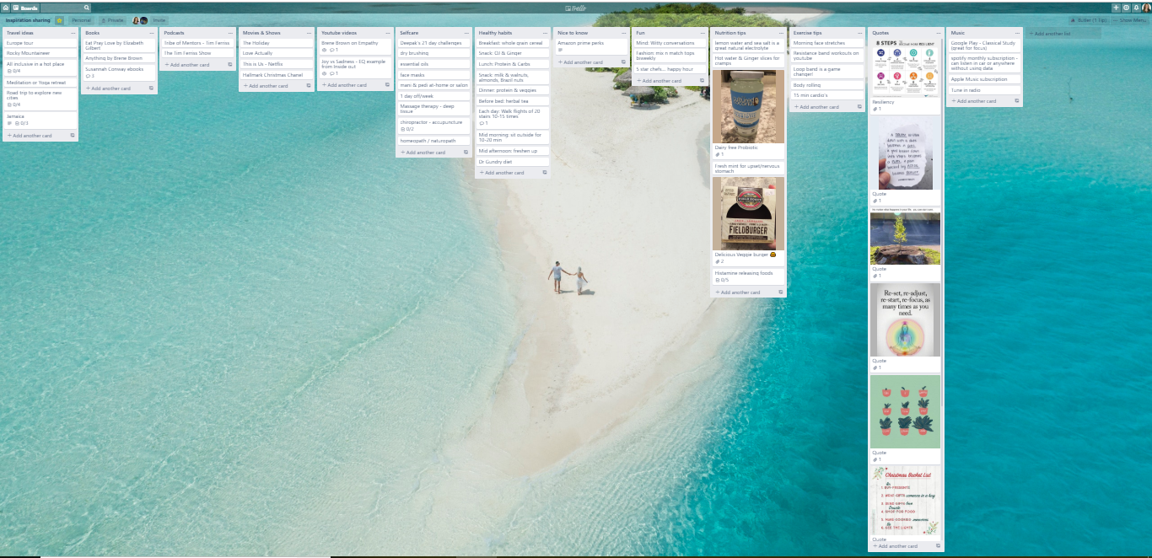Open Butler (1 Tip) button

(1088, 19)
